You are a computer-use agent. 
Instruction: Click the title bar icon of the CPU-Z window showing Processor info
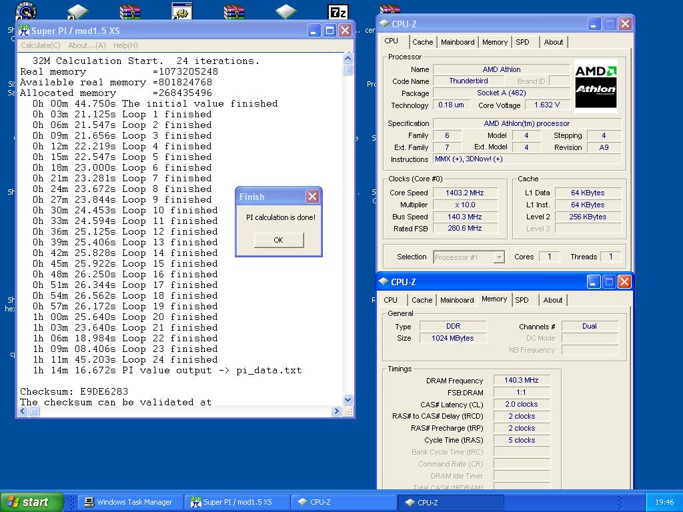point(384,23)
